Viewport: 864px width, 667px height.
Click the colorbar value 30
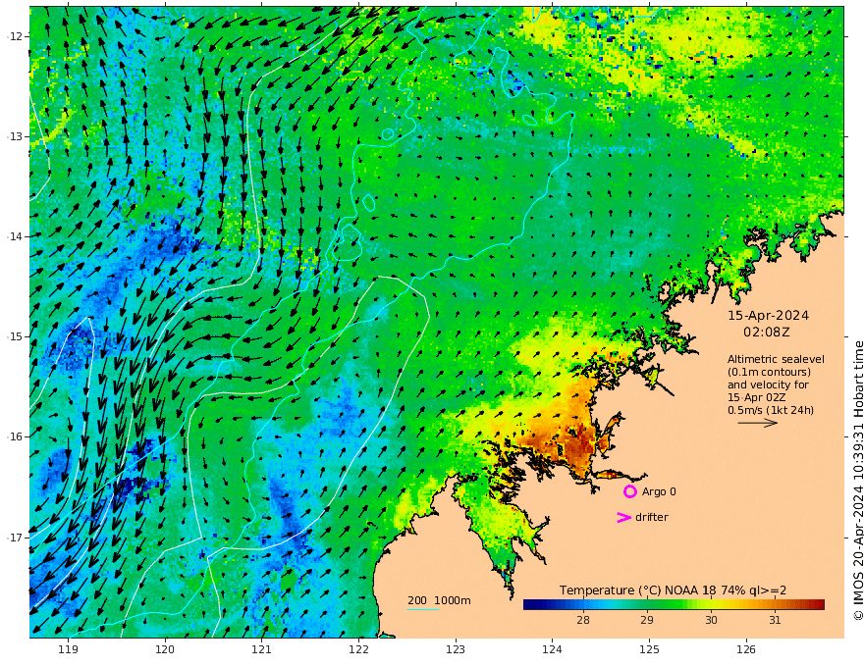click(x=711, y=620)
